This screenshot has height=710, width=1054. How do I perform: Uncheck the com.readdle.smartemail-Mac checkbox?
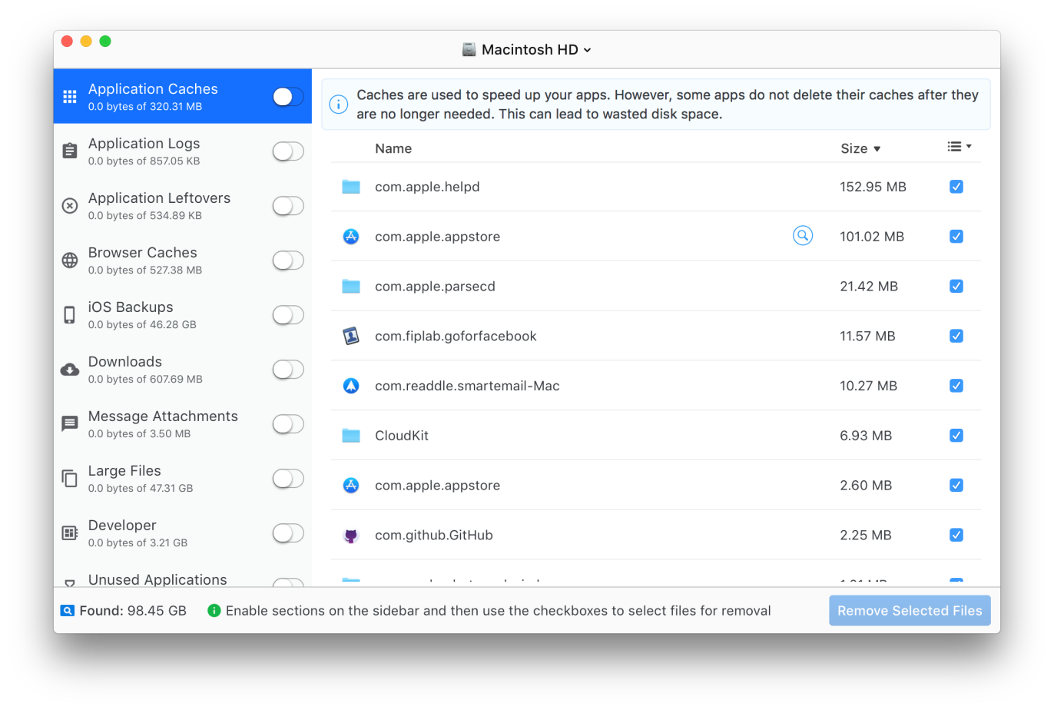(956, 386)
